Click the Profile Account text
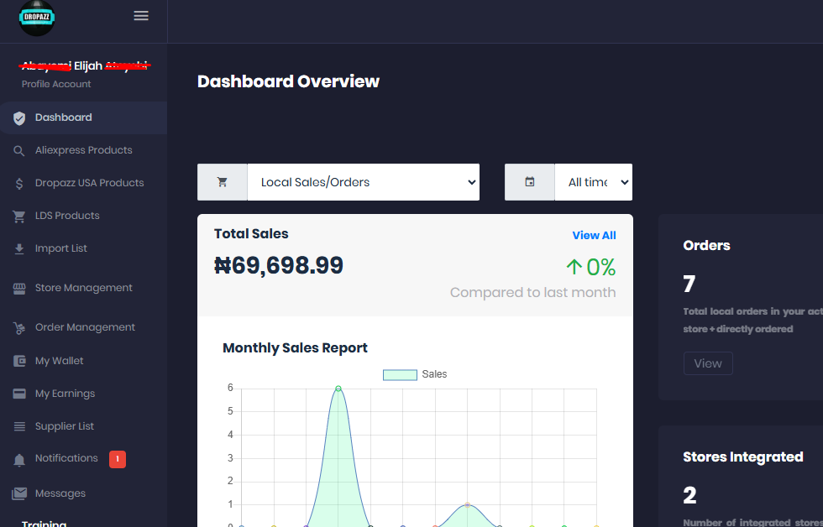823x527 pixels. coord(56,84)
